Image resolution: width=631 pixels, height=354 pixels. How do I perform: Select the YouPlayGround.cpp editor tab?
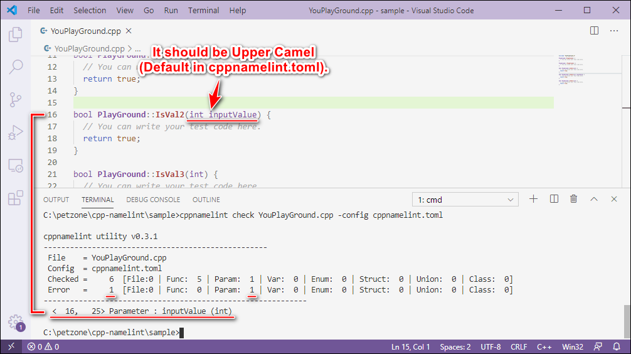click(86, 31)
